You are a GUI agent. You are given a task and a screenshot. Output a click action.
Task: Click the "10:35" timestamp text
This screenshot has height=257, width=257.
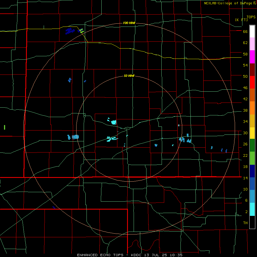[176, 255]
